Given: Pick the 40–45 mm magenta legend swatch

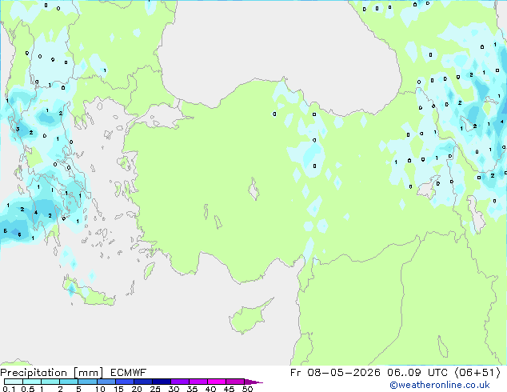Looking at the screenshot, I should (x=217, y=382).
